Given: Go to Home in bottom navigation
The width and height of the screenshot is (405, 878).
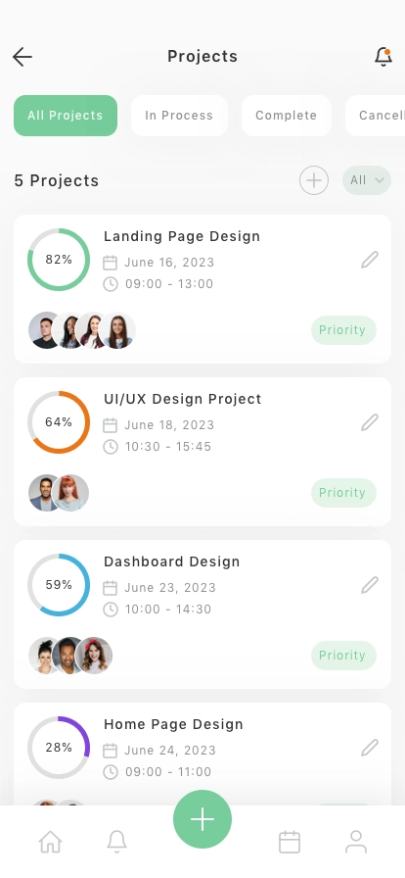Looking at the screenshot, I should [x=50, y=842].
